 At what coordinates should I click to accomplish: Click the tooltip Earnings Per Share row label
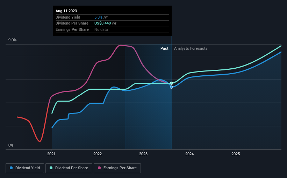72,29
